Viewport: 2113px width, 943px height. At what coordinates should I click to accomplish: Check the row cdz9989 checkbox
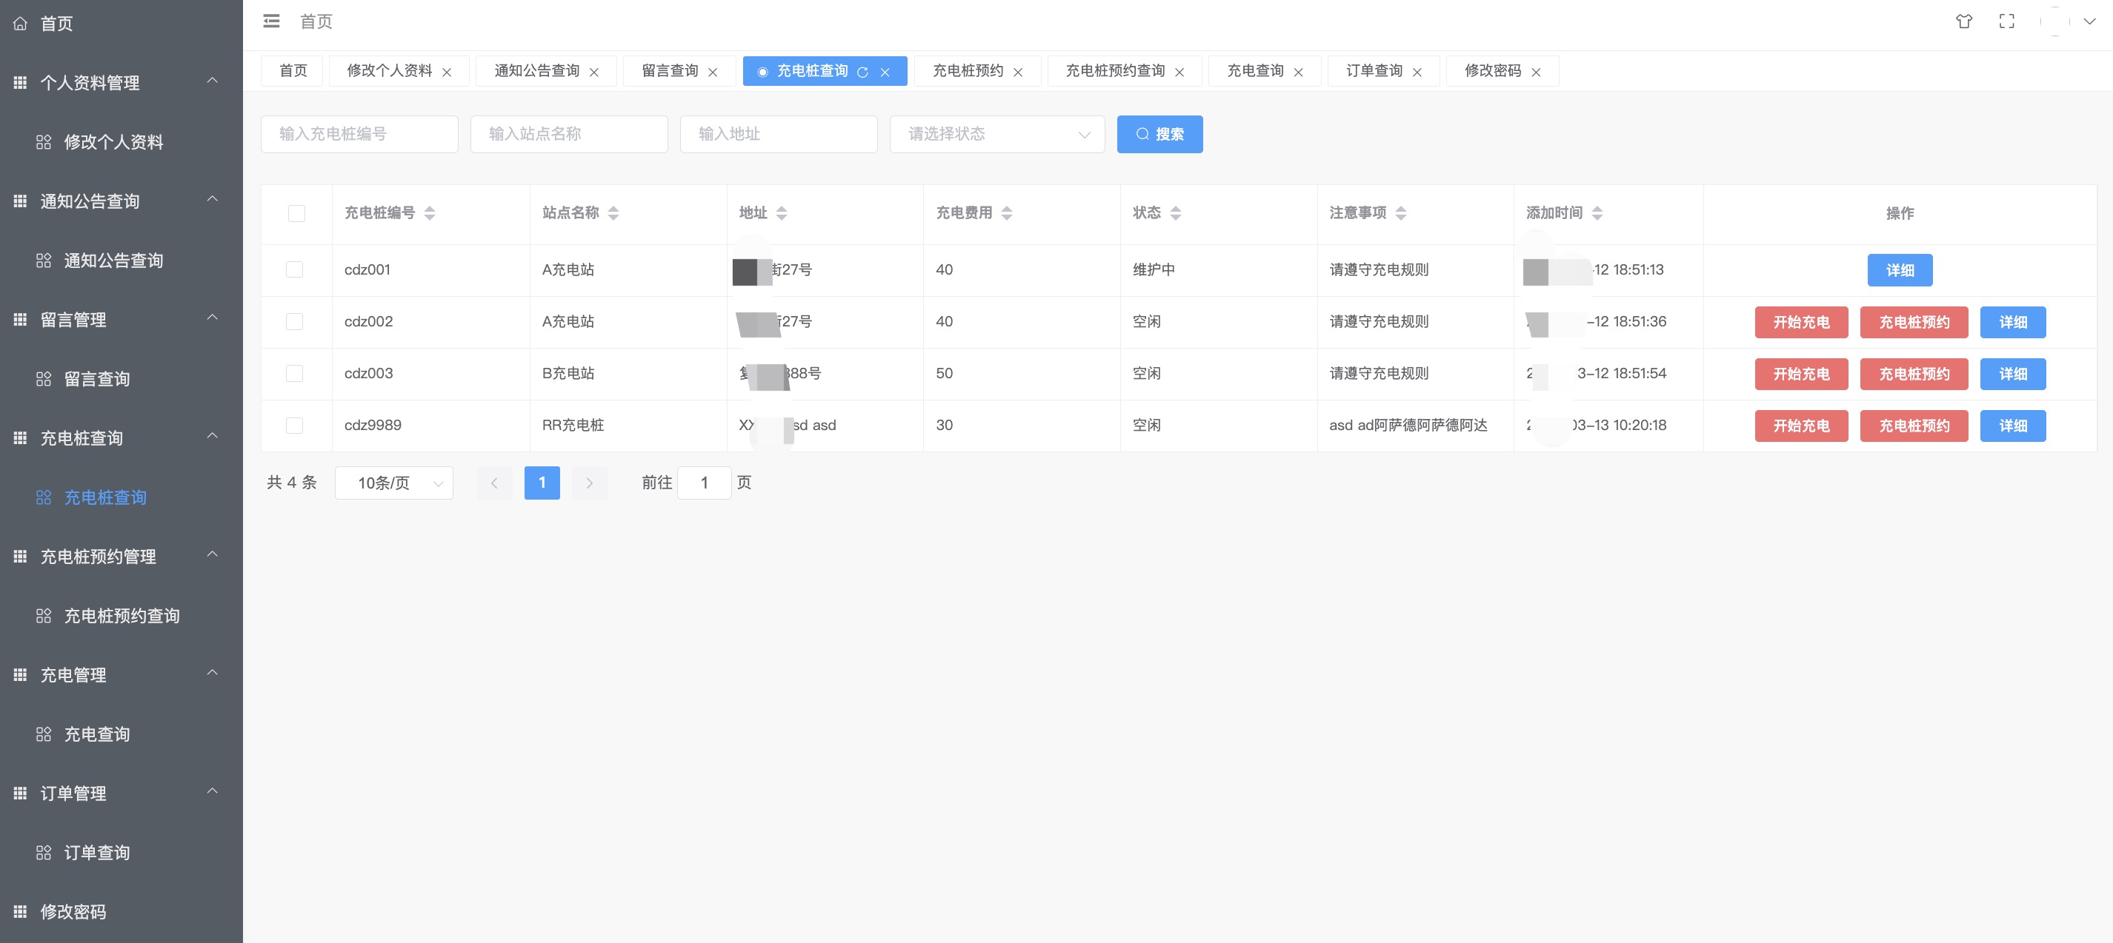(294, 425)
